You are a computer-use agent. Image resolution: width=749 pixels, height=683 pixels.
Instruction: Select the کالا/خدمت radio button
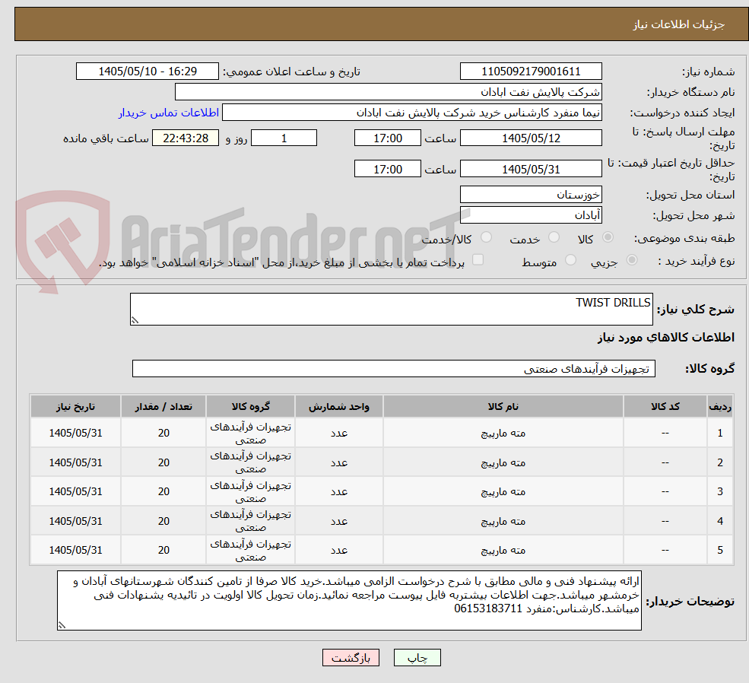click(x=486, y=237)
